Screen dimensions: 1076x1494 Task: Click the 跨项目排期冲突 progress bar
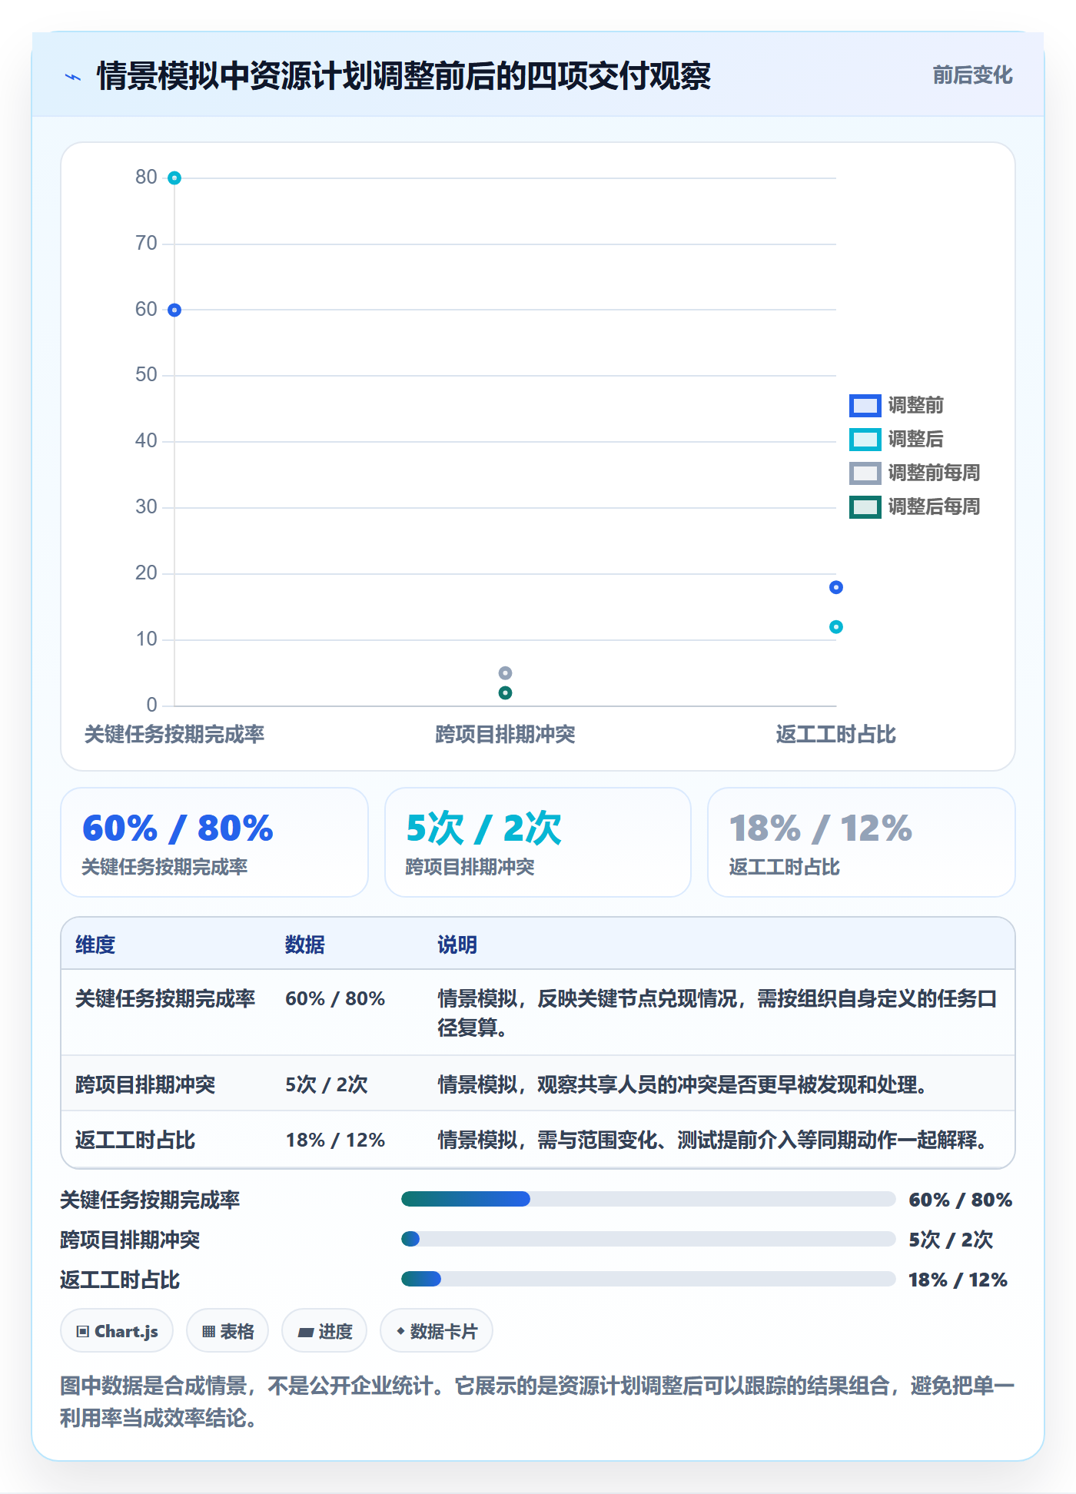point(649,1239)
